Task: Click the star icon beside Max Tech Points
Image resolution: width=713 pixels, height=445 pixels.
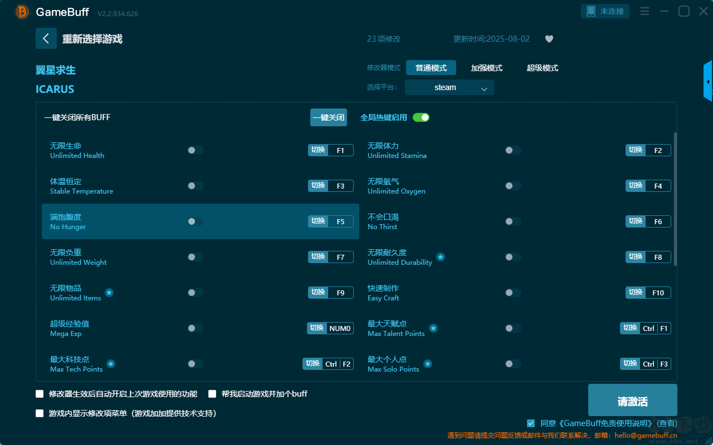Action: (111, 363)
